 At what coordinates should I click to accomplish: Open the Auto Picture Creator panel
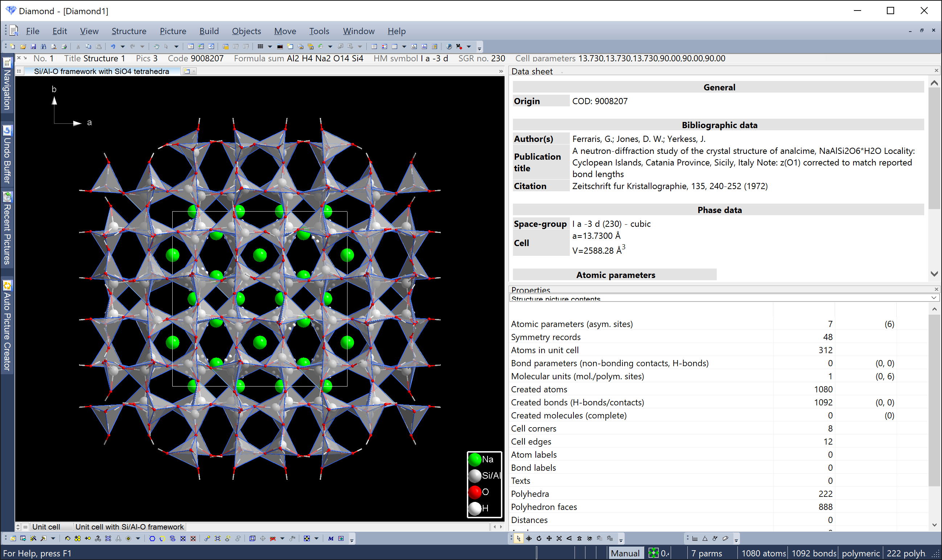tap(7, 326)
